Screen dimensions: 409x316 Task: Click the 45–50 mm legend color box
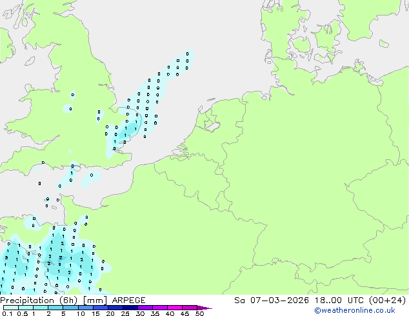pos(190,308)
